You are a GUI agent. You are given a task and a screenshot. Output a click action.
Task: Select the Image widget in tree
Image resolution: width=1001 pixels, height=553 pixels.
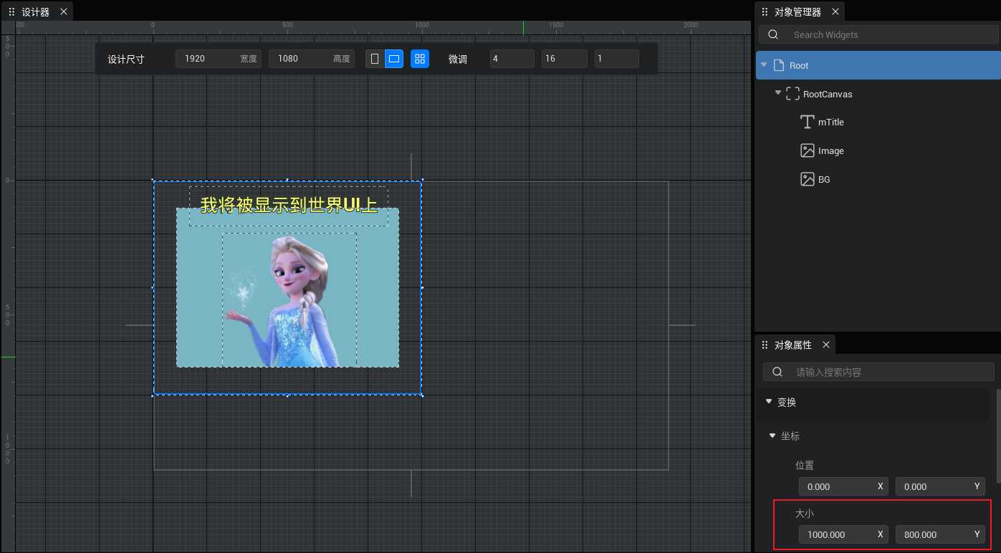point(831,151)
